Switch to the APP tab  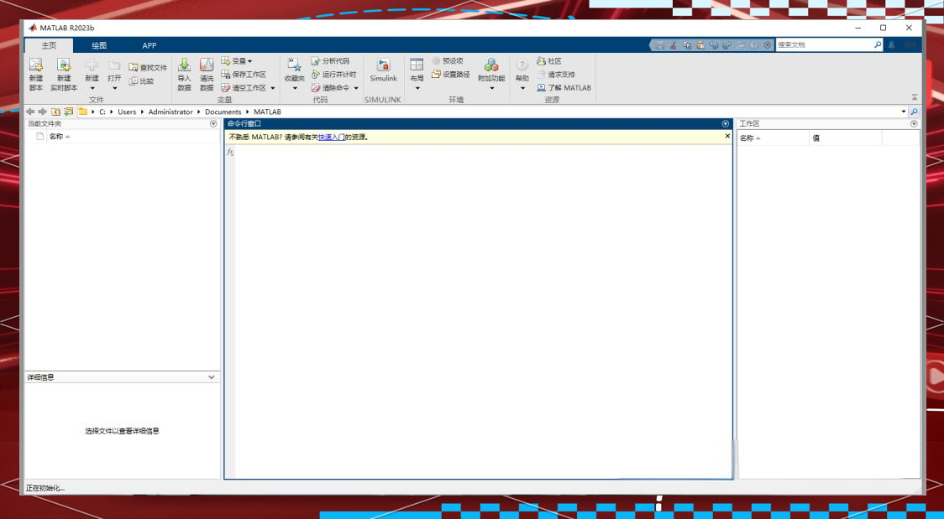pyautogui.click(x=149, y=46)
